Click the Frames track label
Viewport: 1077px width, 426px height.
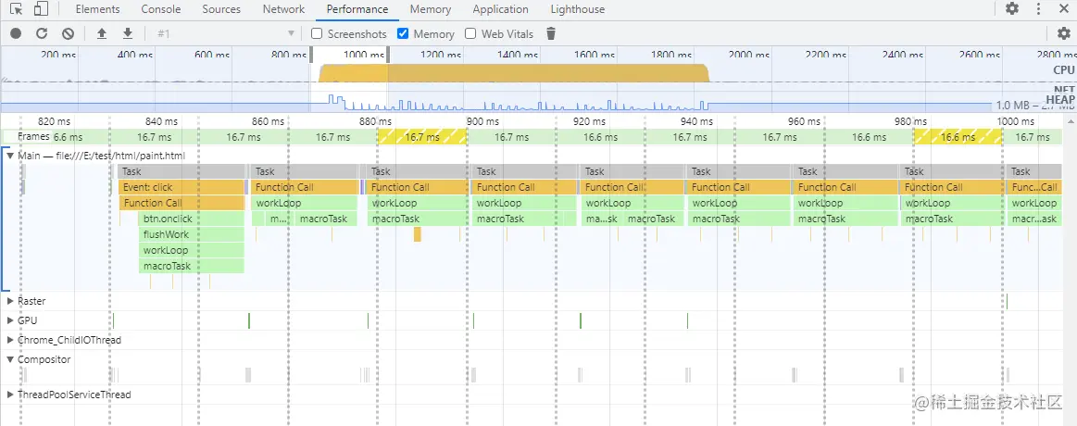[33, 136]
